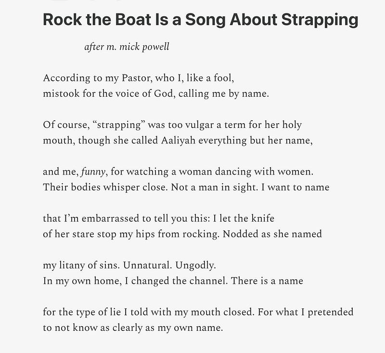The image size is (385, 353).
Task: Click the line 'that I'm embarrassed to tell you this'
Action: click(159, 218)
